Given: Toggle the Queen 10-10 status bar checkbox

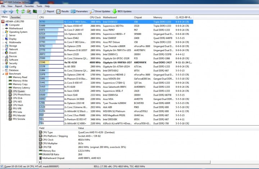Looking at the screenshot, I should pyautogui.click(x=2, y=166).
